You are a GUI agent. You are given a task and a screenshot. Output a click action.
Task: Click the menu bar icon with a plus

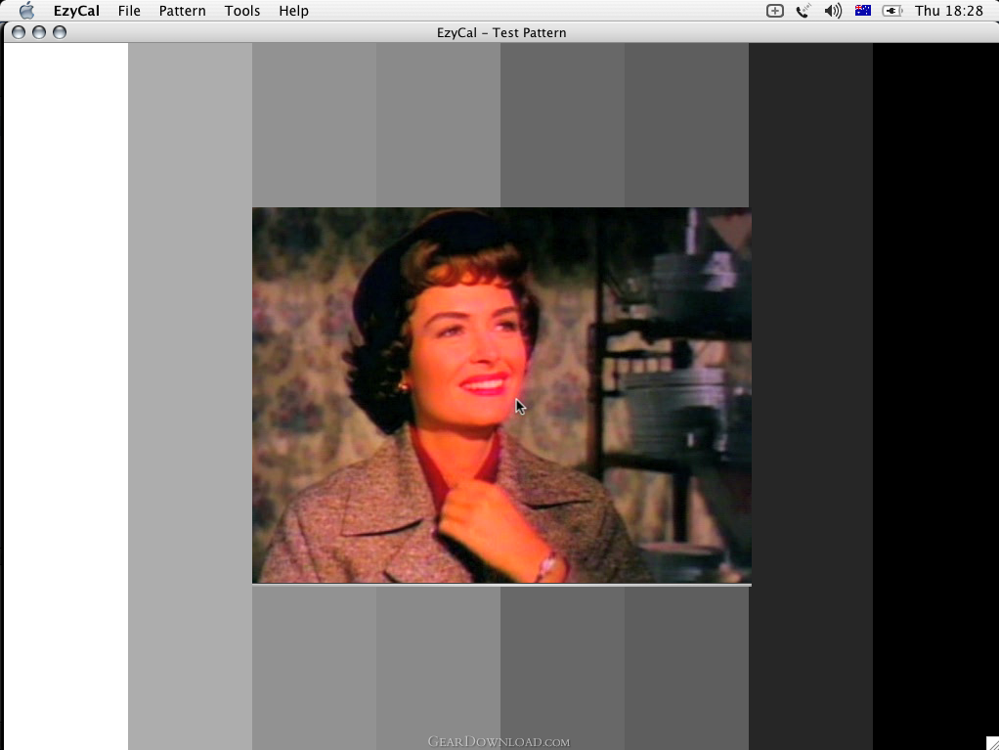click(775, 11)
